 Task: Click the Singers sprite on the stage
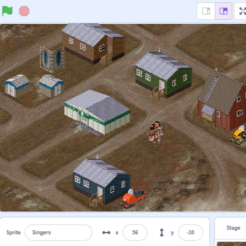(x=155, y=133)
